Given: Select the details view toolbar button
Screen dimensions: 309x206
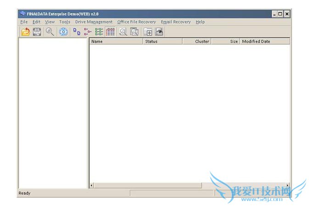Looking at the screenshot, I should [110, 32].
